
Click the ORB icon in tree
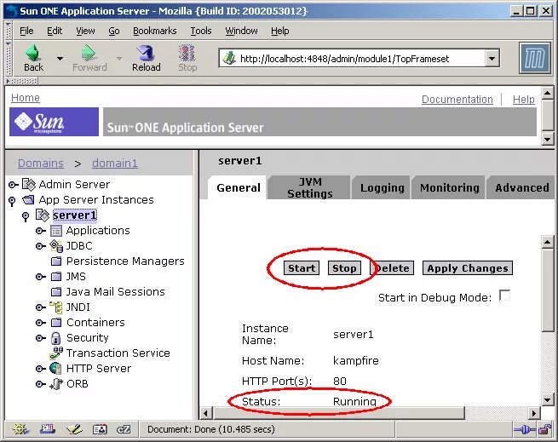click(x=56, y=384)
